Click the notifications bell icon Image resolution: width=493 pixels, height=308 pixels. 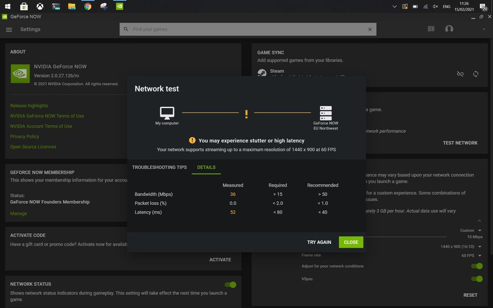tap(430, 29)
